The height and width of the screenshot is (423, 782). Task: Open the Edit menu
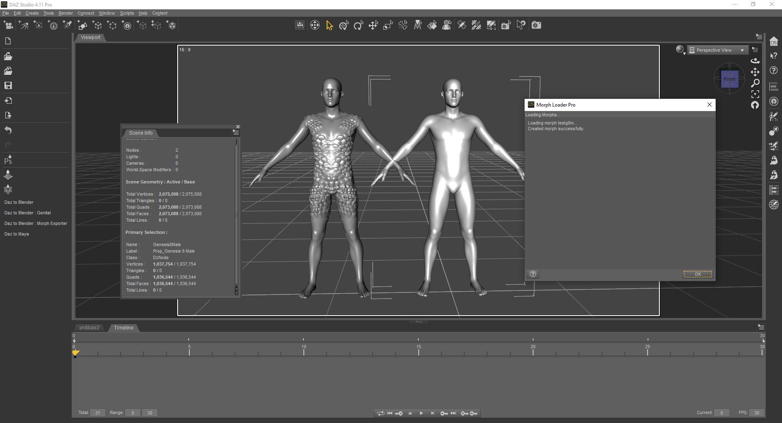click(17, 13)
